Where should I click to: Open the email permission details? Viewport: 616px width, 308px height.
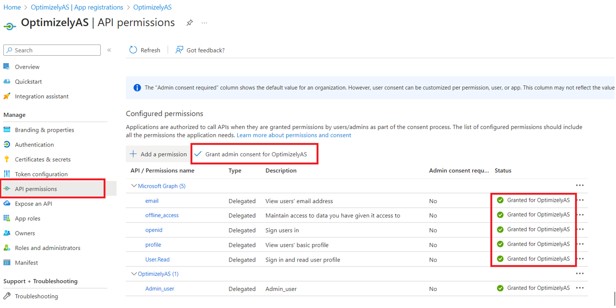click(x=152, y=201)
